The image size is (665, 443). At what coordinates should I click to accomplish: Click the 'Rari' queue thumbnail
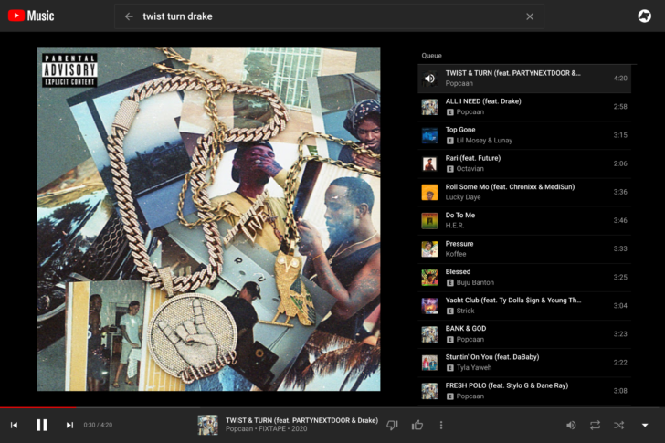429,163
